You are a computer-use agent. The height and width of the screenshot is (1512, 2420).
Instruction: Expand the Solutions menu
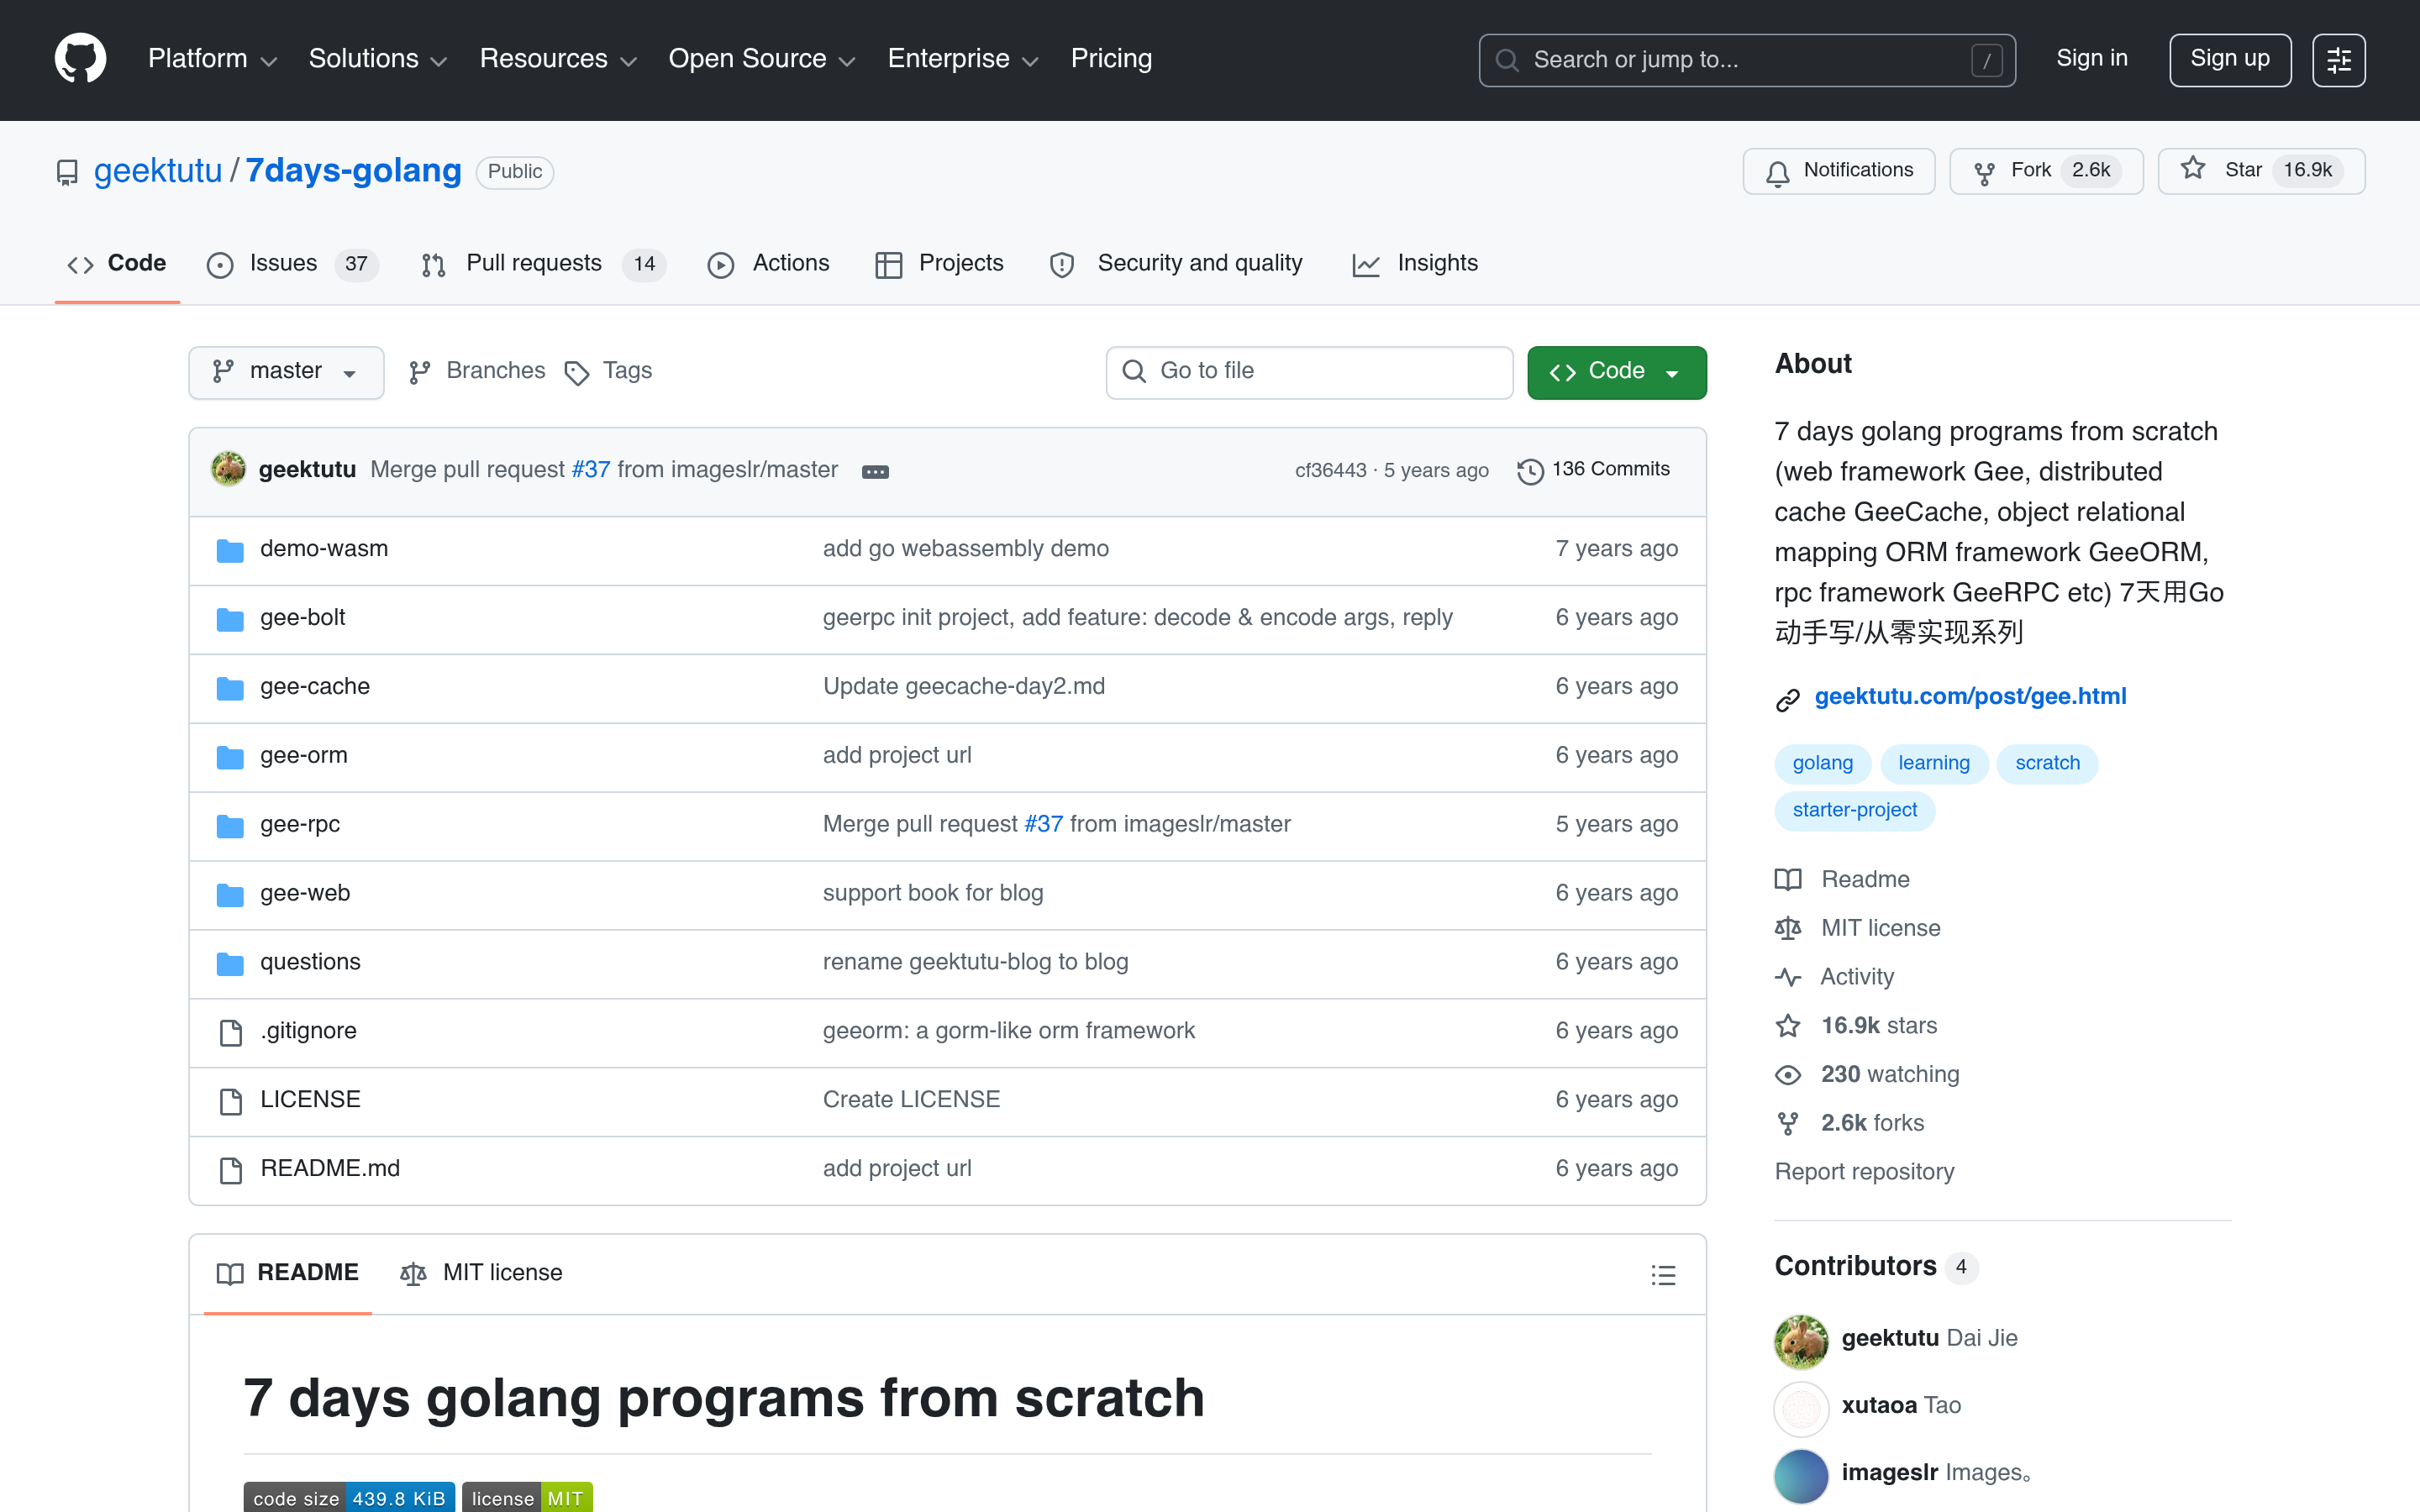tap(377, 59)
